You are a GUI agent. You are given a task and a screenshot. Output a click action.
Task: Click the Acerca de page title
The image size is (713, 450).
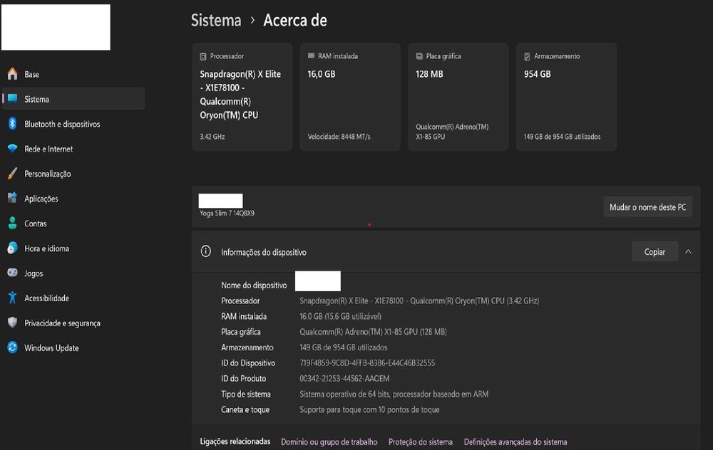(x=295, y=20)
